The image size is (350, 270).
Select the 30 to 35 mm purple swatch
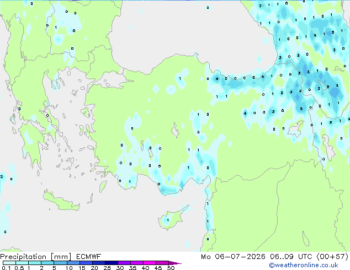click(124, 263)
